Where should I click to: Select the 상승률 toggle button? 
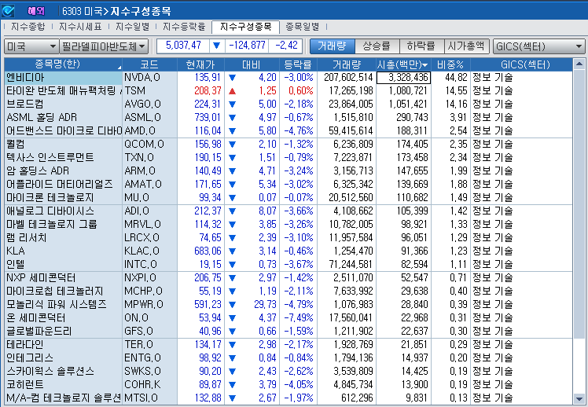pos(377,46)
